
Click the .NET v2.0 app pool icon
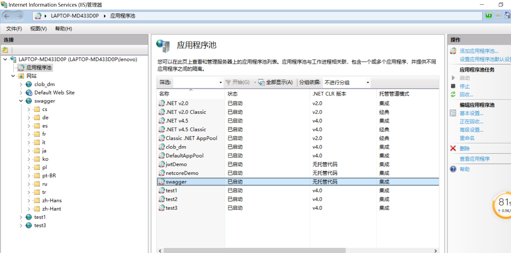tap(162, 103)
